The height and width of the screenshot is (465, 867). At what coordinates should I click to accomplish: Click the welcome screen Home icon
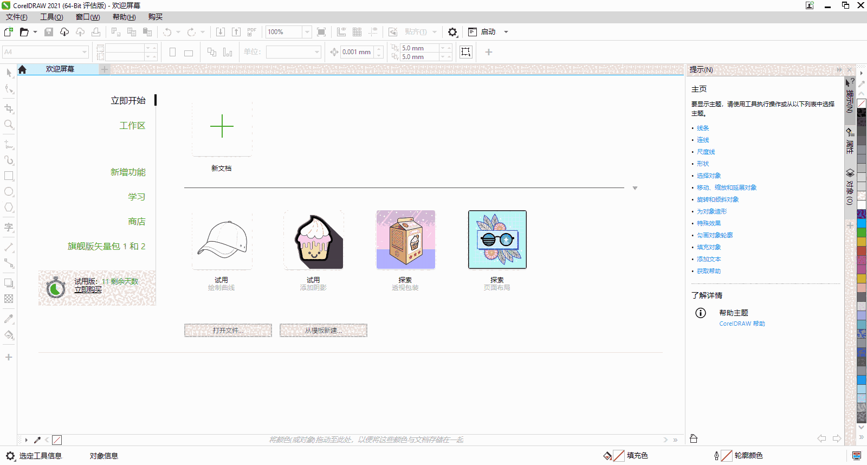click(x=22, y=69)
